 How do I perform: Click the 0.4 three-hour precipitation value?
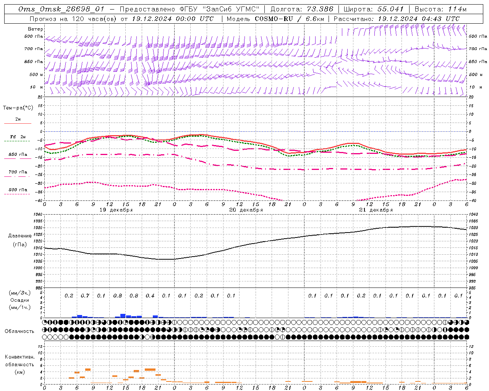150,296
